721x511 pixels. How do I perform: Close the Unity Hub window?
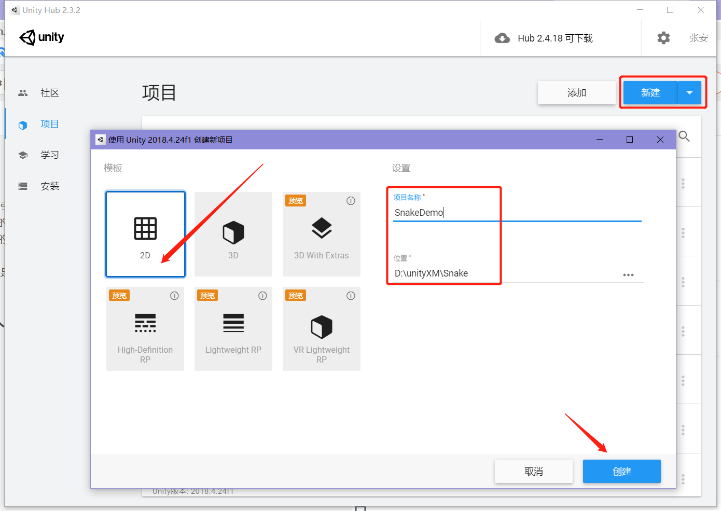(701, 10)
